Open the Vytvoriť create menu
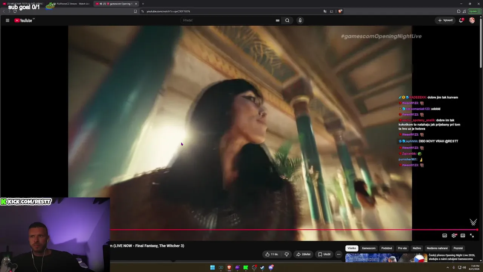The height and width of the screenshot is (272, 483). coord(445,20)
